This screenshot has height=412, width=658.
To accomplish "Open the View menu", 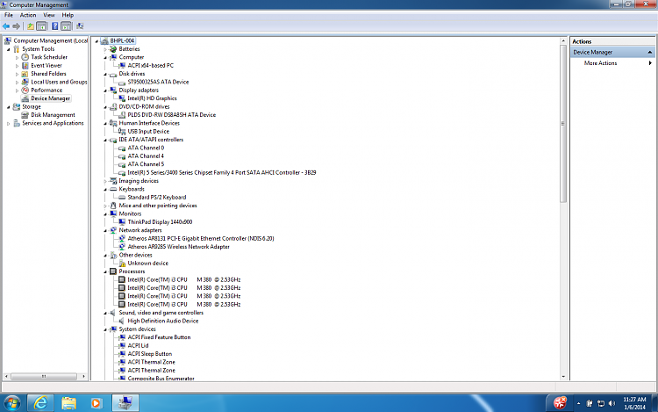I will tap(49, 15).
